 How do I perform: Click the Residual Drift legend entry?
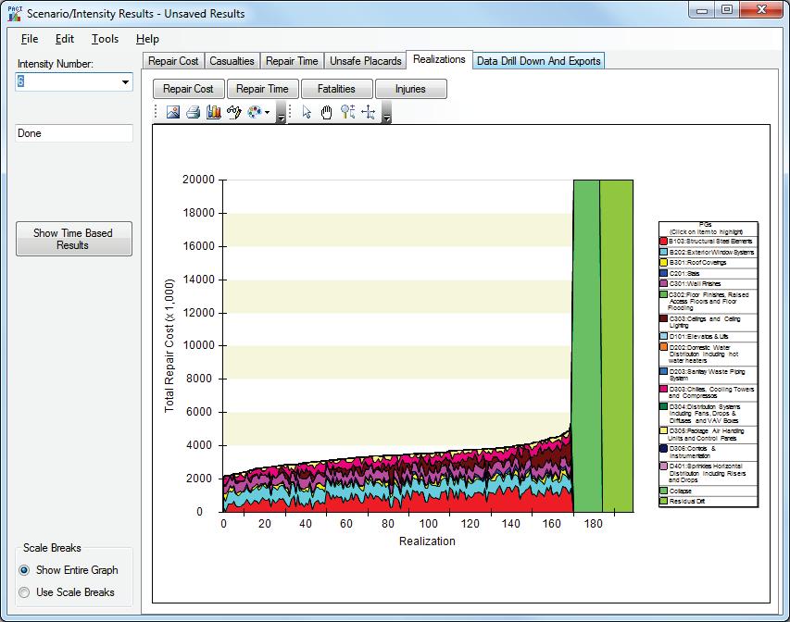pyautogui.click(x=708, y=501)
